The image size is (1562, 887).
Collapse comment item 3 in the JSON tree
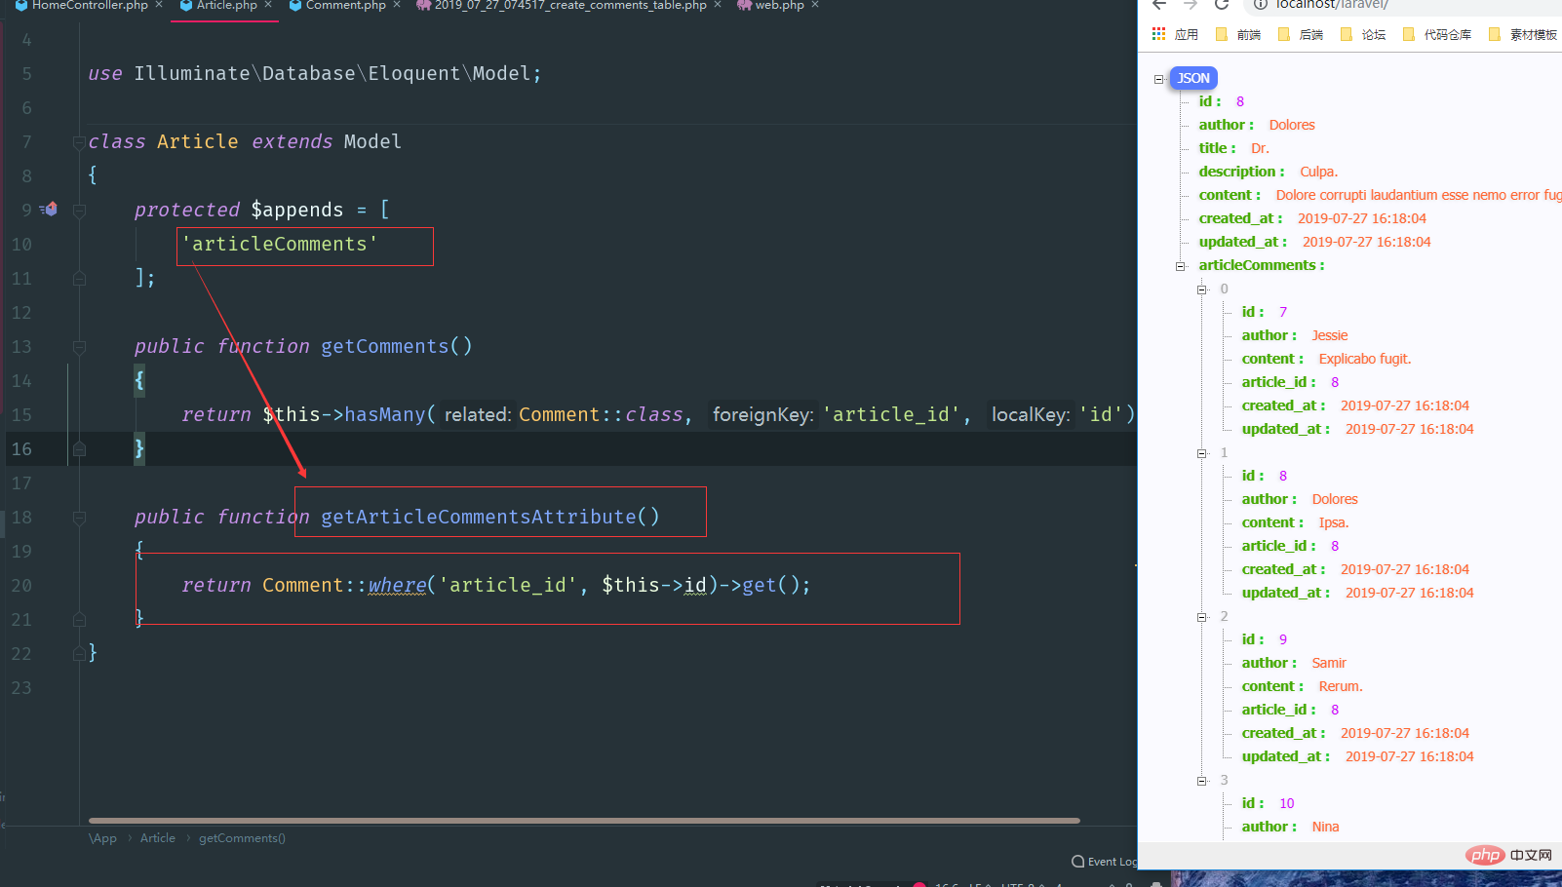1202,781
